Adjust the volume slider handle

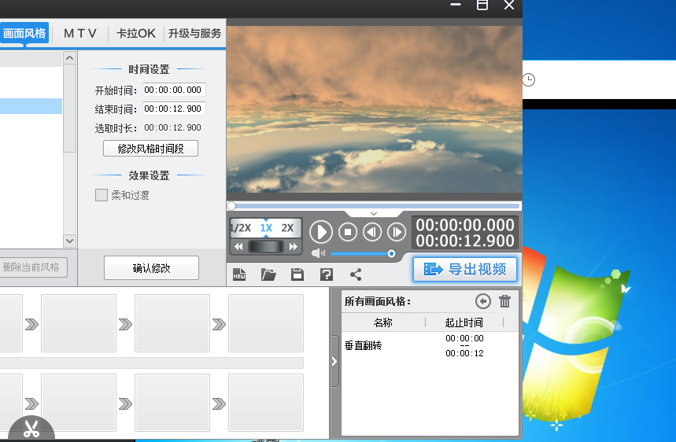[391, 254]
